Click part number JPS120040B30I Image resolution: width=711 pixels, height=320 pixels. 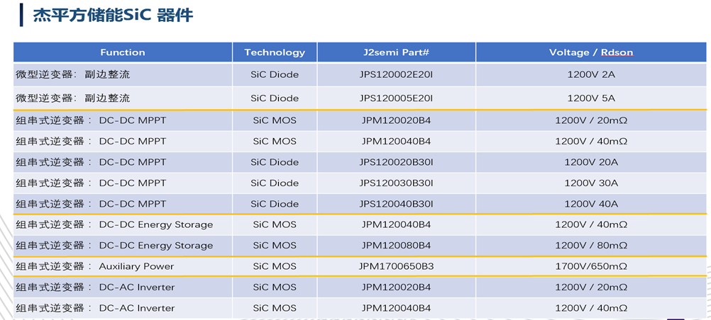(397, 204)
